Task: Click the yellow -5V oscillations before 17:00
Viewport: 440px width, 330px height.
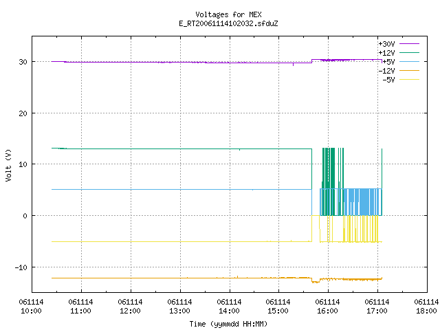Action: coord(360,229)
